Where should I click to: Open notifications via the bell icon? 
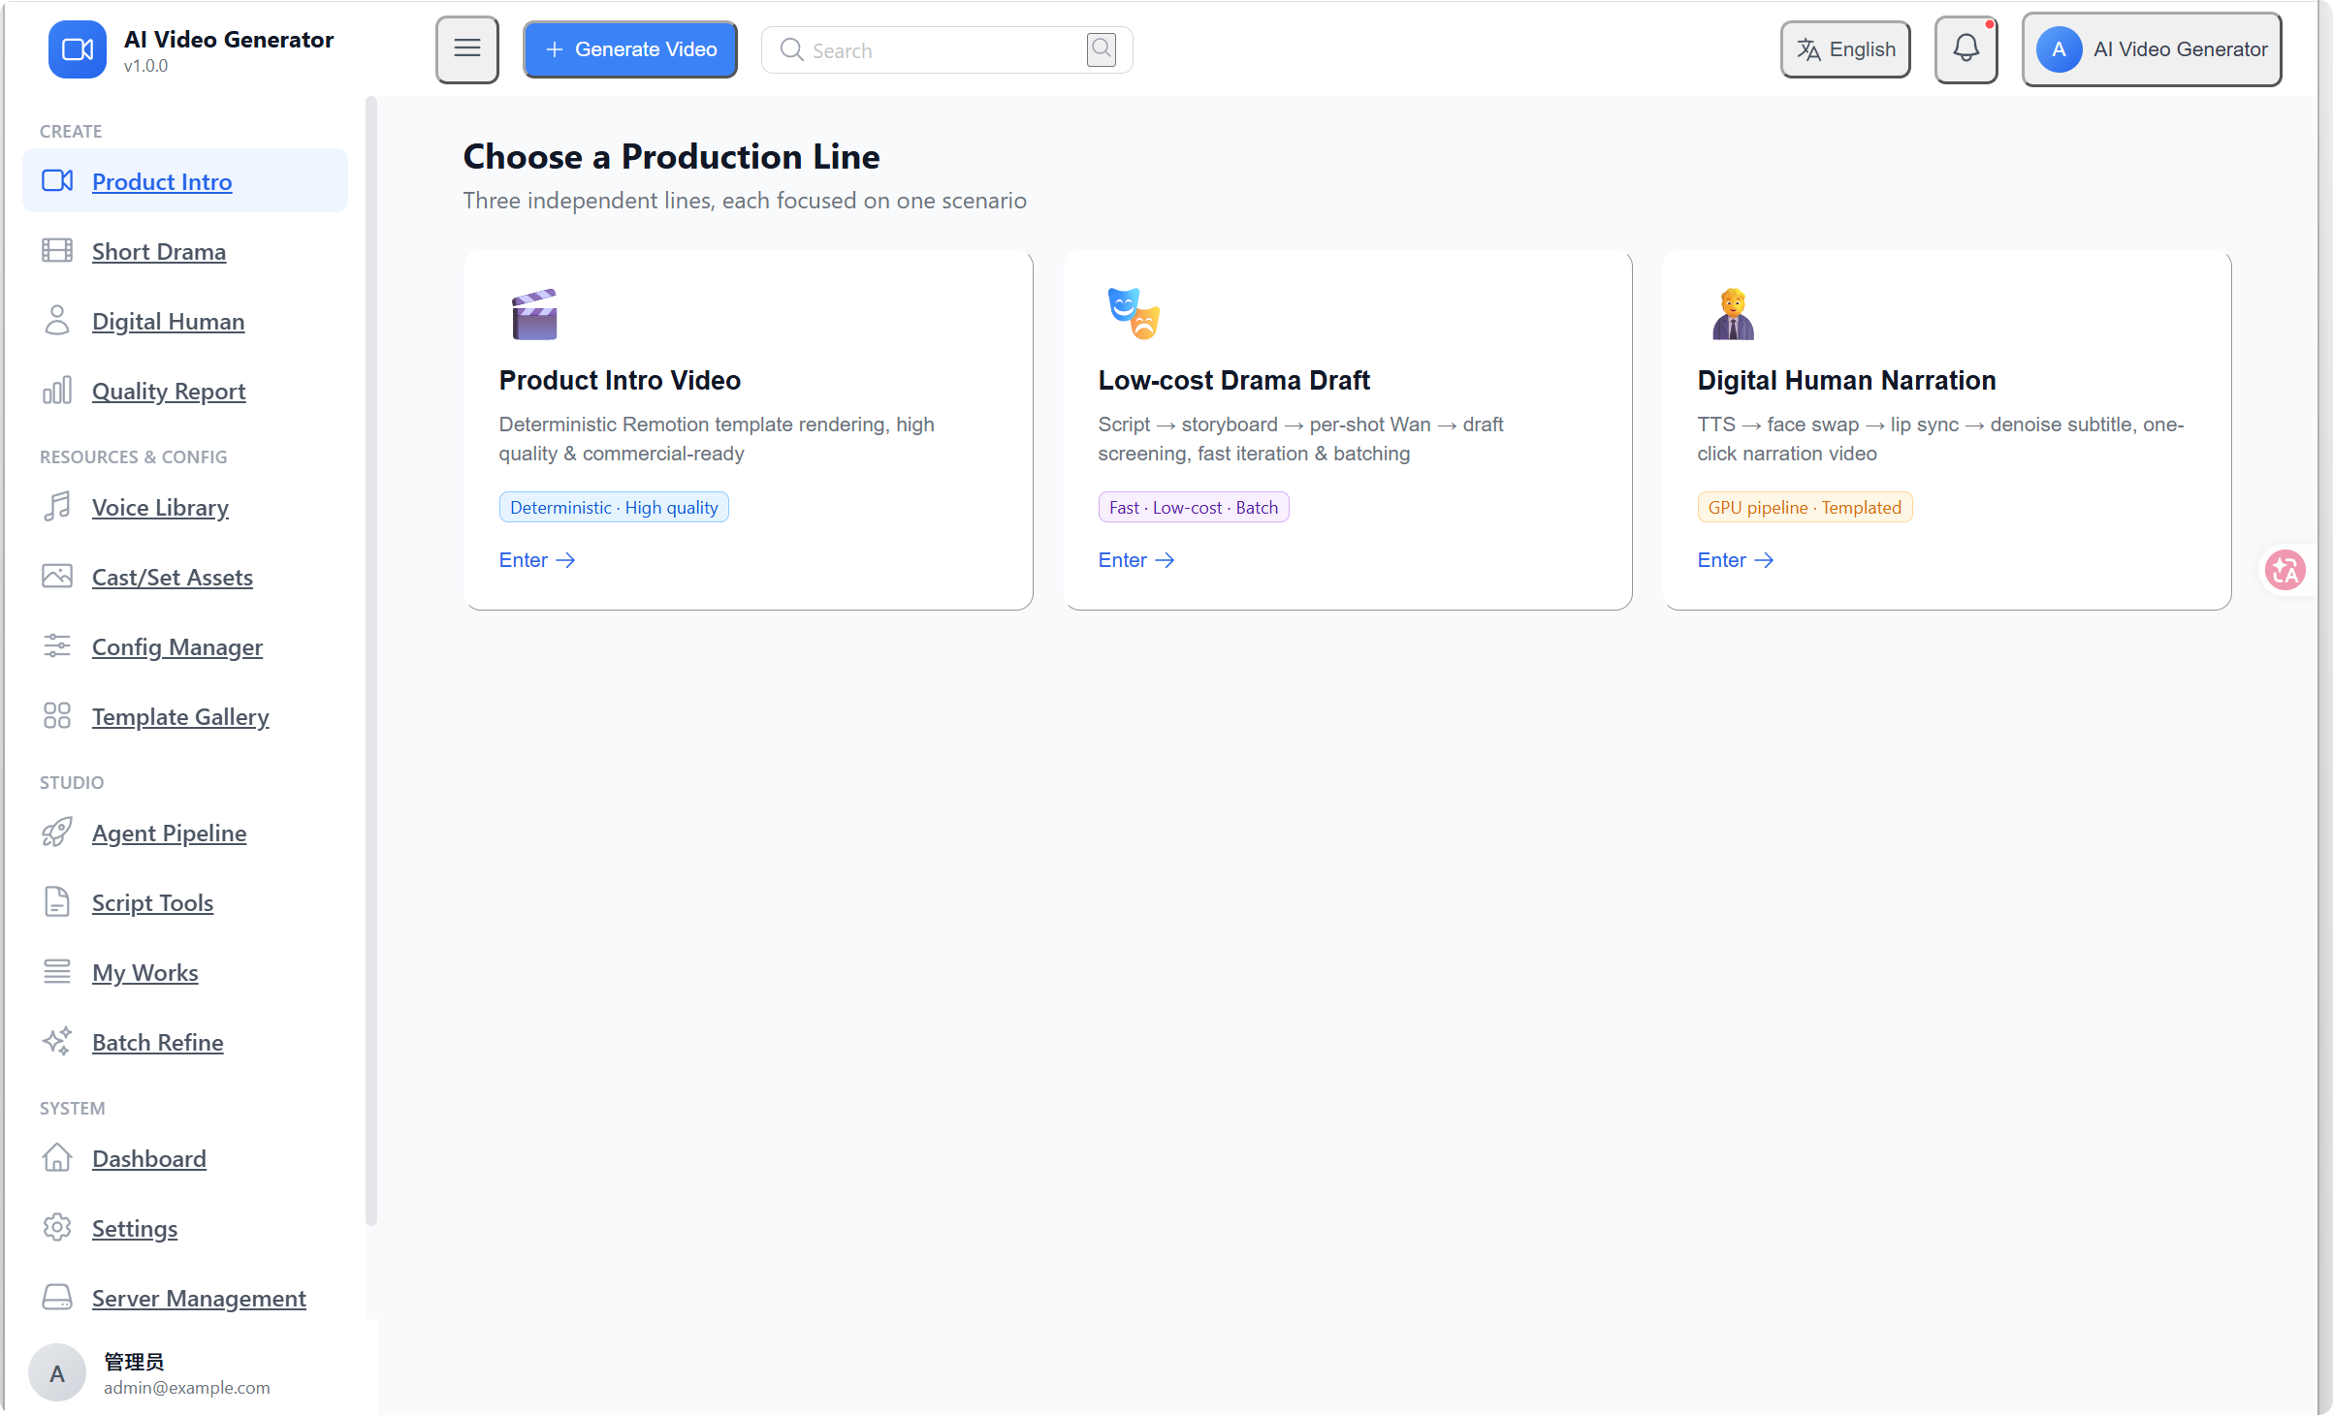(1966, 49)
